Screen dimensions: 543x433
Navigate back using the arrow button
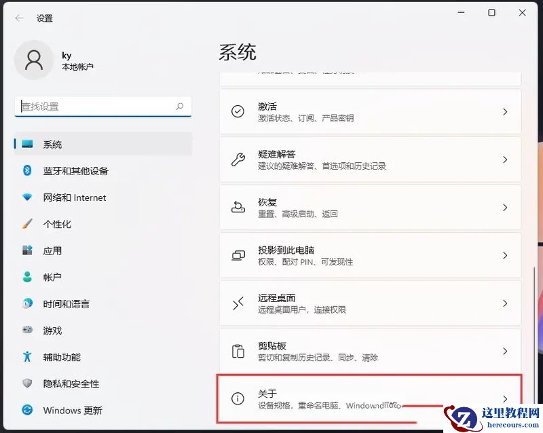[18, 18]
